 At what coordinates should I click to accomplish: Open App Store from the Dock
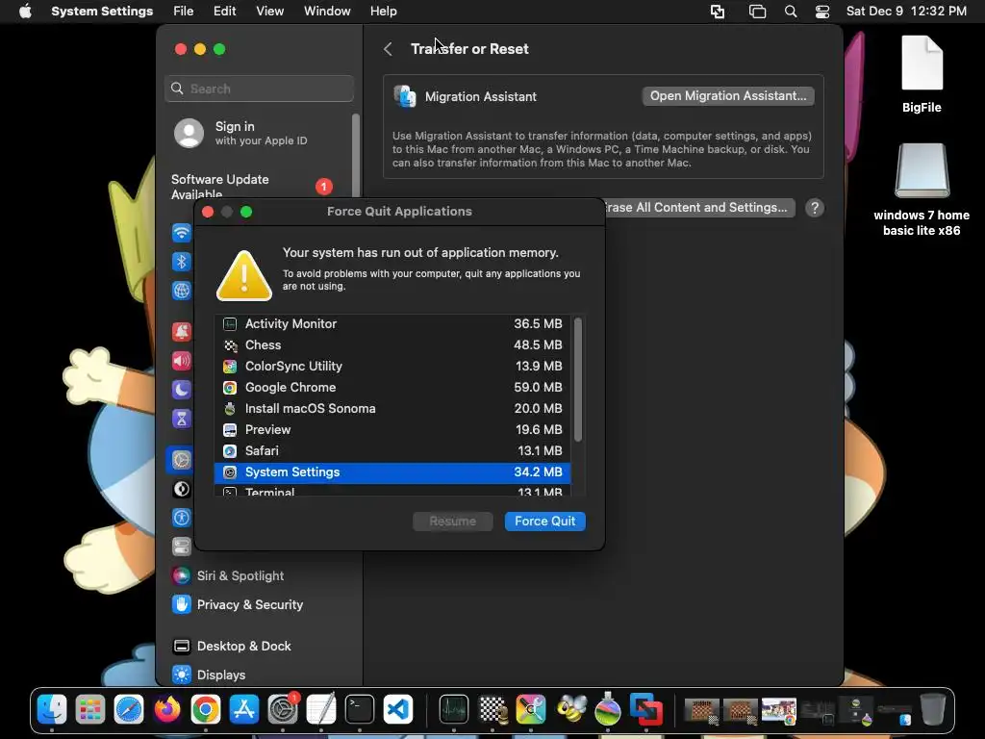tap(243, 710)
